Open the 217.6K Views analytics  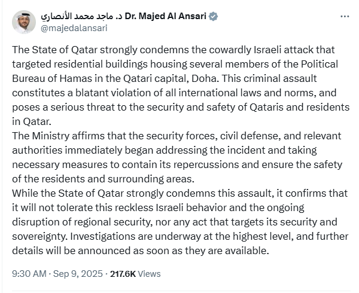click(x=135, y=273)
